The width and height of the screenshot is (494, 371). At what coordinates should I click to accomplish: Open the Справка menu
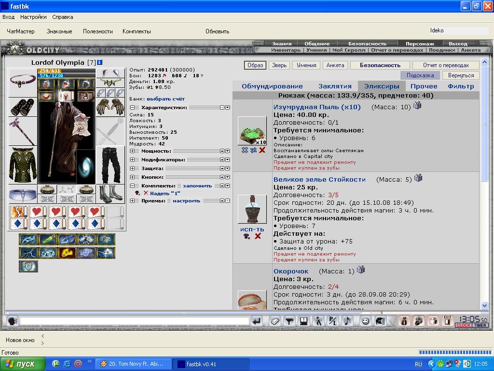[63, 17]
